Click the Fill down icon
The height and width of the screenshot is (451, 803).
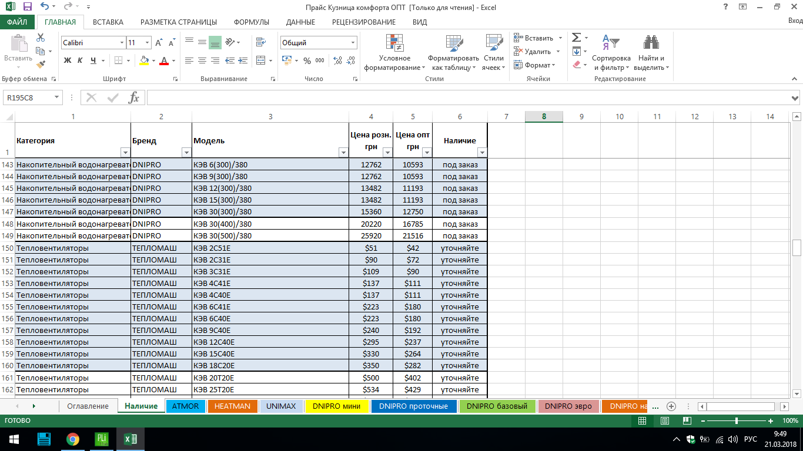pos(577,52)
